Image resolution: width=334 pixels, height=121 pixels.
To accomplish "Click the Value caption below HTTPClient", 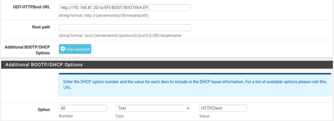I will click(x=204, y=116).
